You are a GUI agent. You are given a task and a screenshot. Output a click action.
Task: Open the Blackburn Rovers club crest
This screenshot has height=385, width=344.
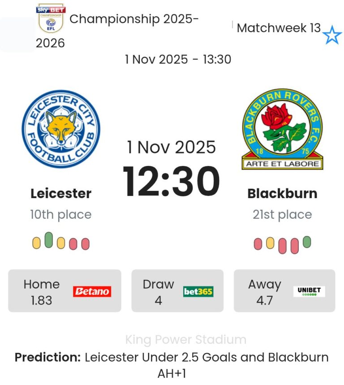[x=282, y=129]
